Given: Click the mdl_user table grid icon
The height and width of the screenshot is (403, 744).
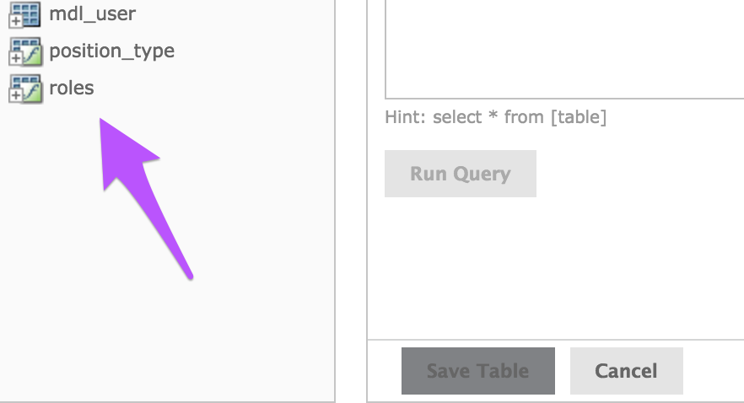Looking at the screenshot, I should [25, 14].
